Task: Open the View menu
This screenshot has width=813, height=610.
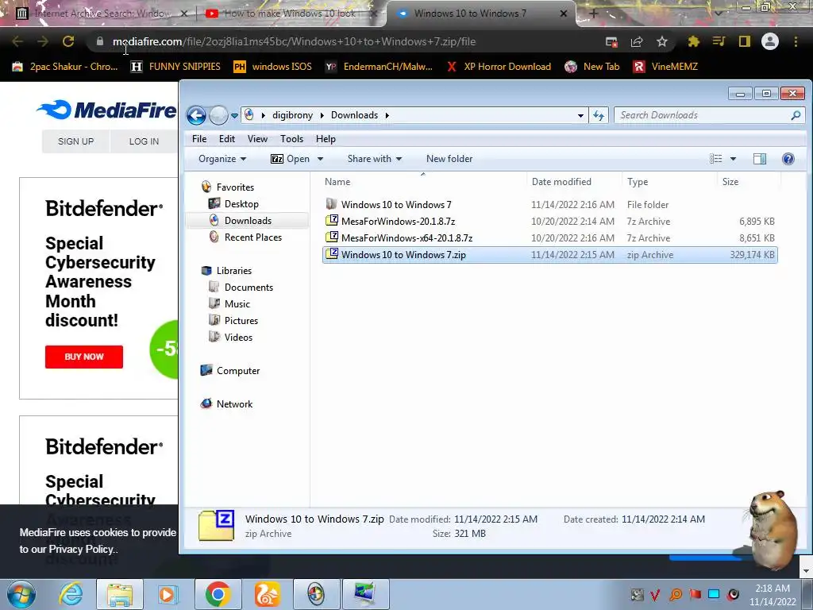Action: [x=257, y=139]
